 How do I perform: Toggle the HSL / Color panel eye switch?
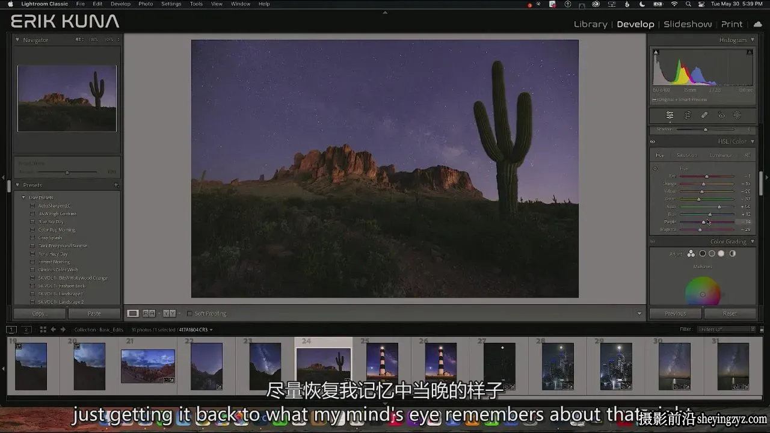coord(653,142)
